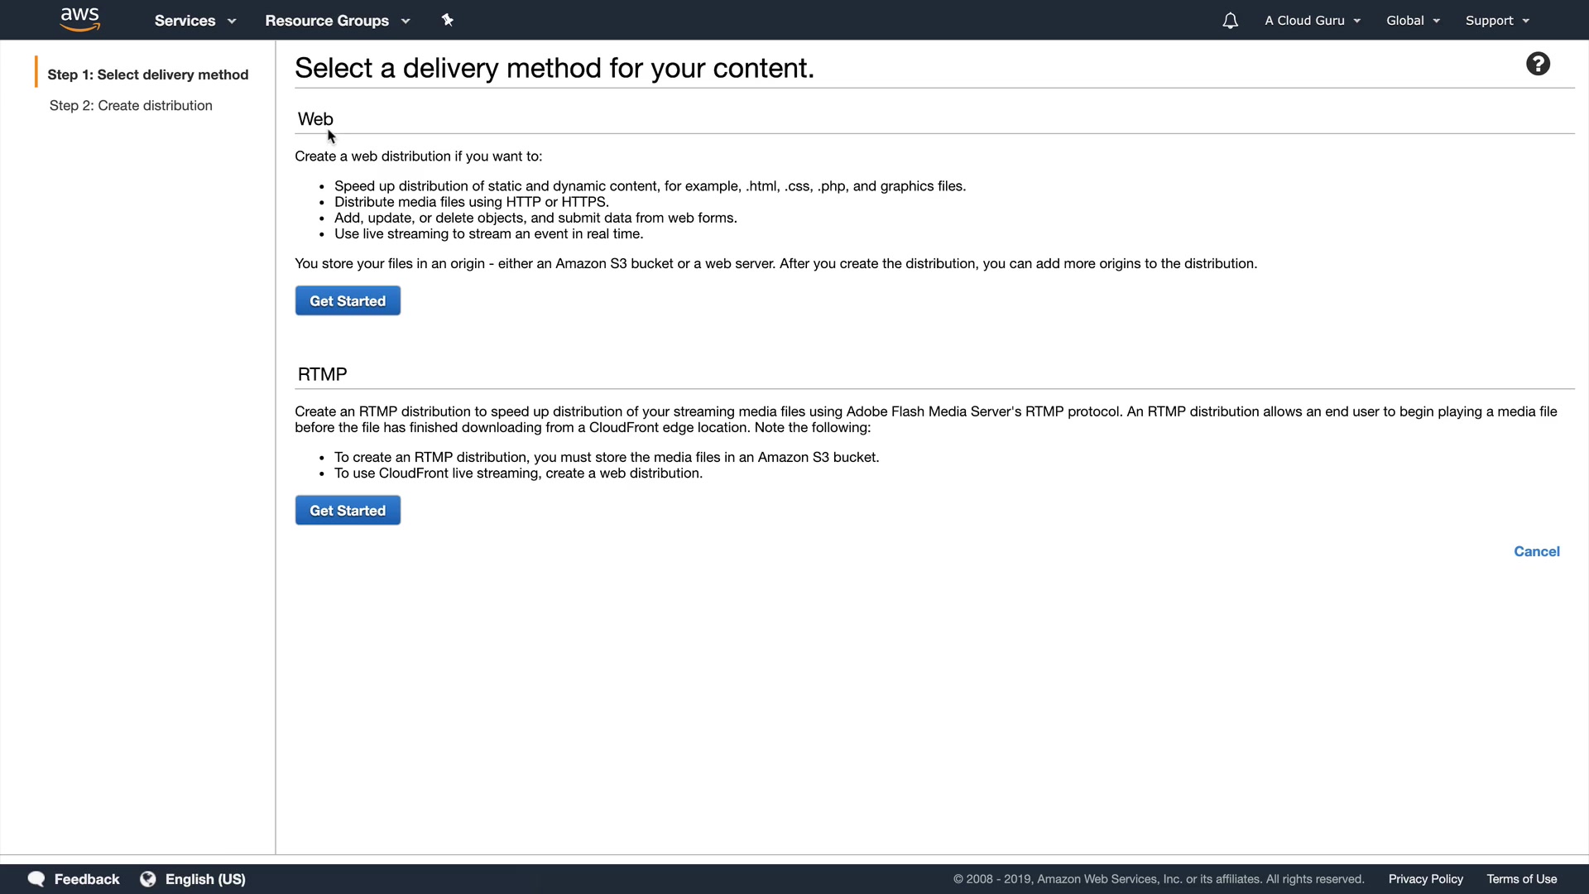This screenshot has width=1589, height=894.
Task: Click Get Started under Web
Action: tap(348, 301)
